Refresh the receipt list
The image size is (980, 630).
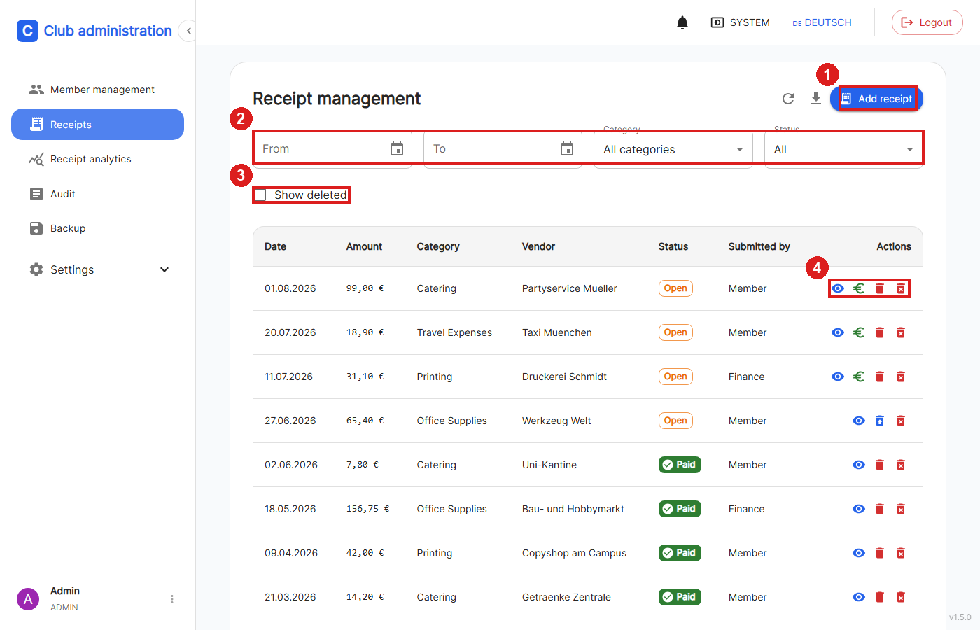click(x=788, y=99)
